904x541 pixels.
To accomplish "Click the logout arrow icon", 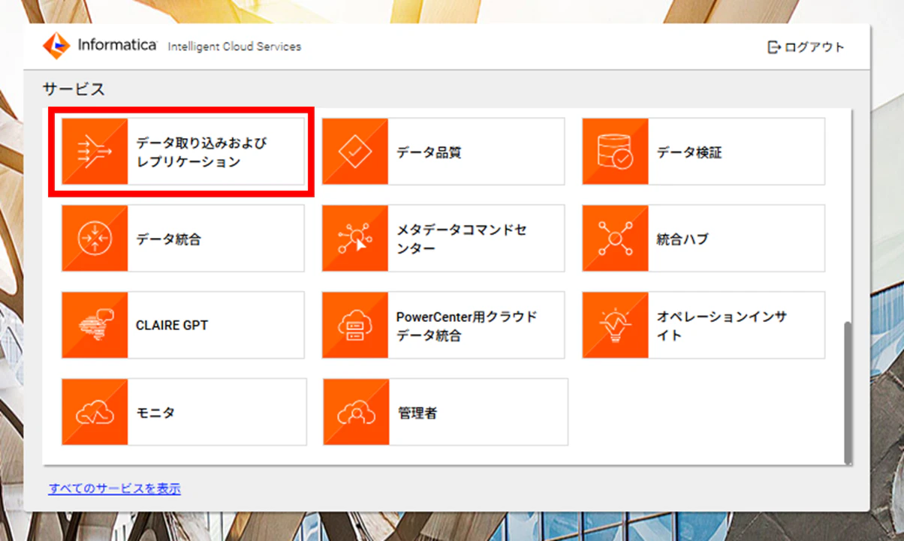I will point(774,47).
